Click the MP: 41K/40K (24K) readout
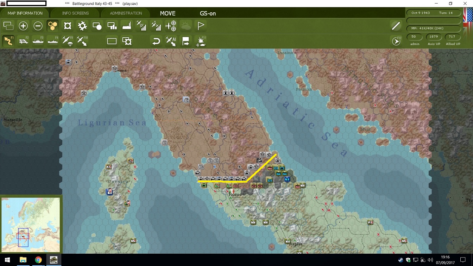This screenshot has width=473, height=266. click(x=427, y=28)
